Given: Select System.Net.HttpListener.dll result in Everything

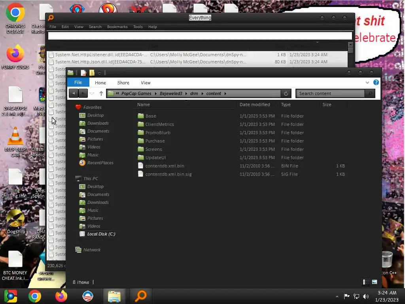Looking at the screenshot, I should tap(198, 55).
